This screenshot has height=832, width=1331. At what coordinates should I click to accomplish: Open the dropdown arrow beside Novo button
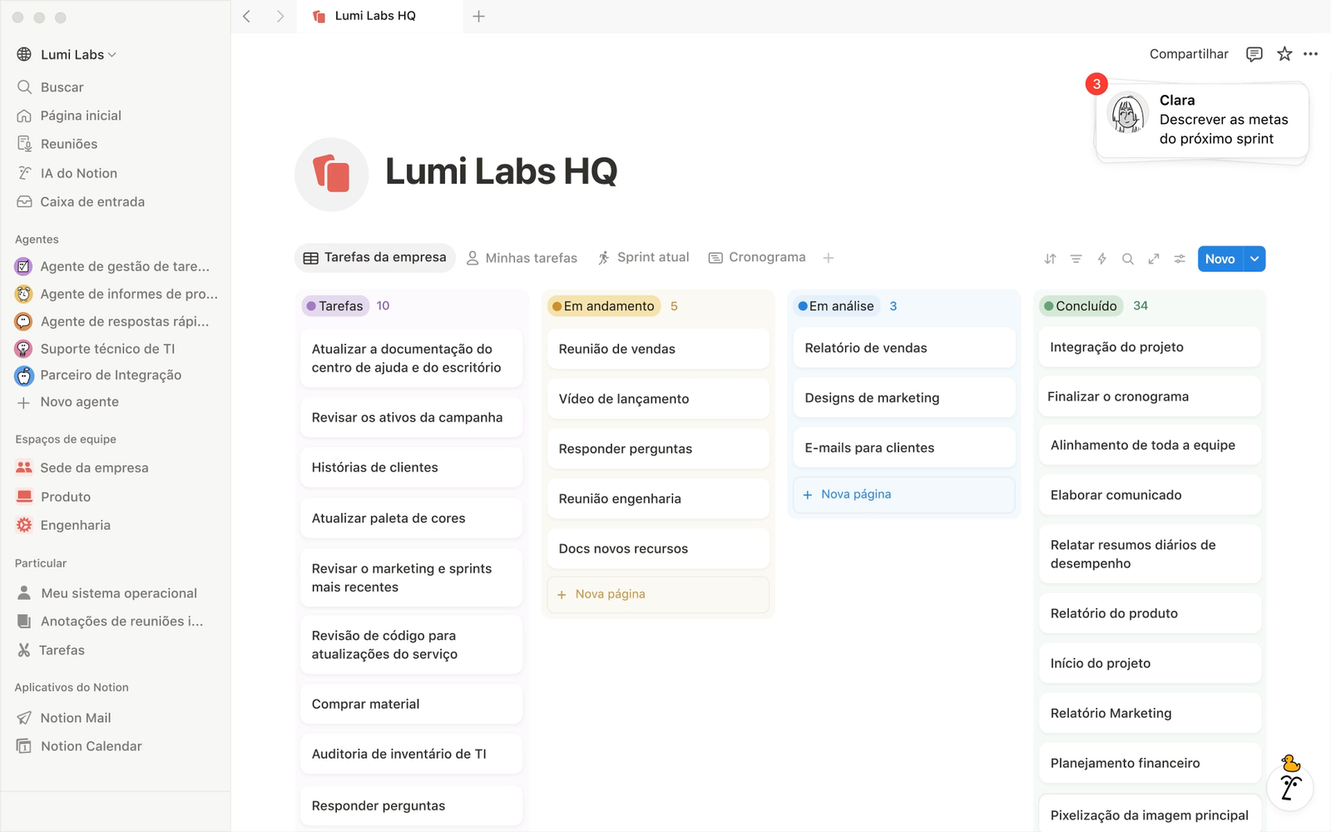(x=1254, y=259)
